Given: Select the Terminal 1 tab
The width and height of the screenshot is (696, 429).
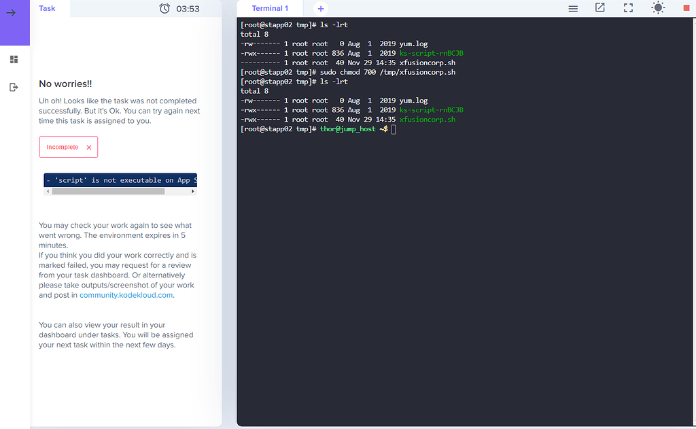Looking at the screenshot, I should pos(270,8).
